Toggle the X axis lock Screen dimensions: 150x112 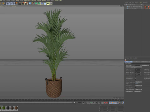7,3
